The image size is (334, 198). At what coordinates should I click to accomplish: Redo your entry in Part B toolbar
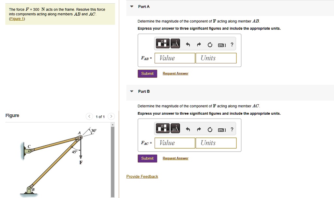[199, 129]
